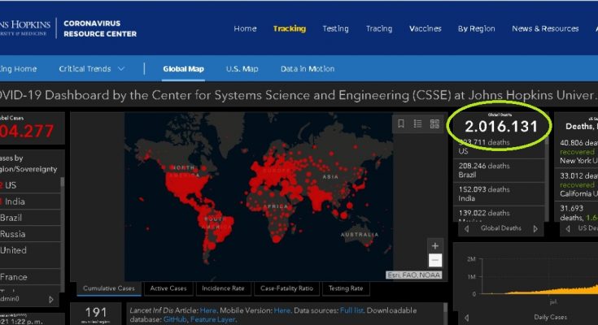The height and width of the screenshot is (325, 598).
Task: Open the Lancet article Here link
Action: tap(207, 310)
